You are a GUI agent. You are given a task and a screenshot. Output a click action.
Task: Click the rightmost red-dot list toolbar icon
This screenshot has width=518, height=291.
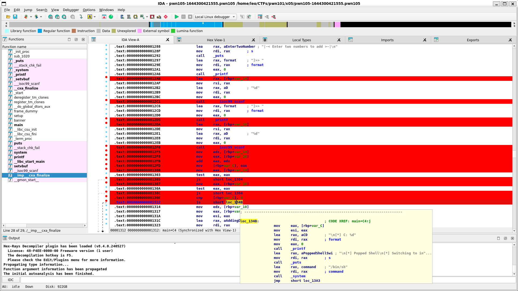click(x=274, y=17)
